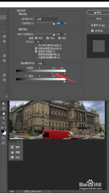
Task: Expand panel group via double-arrow icon
Action: 18,142
